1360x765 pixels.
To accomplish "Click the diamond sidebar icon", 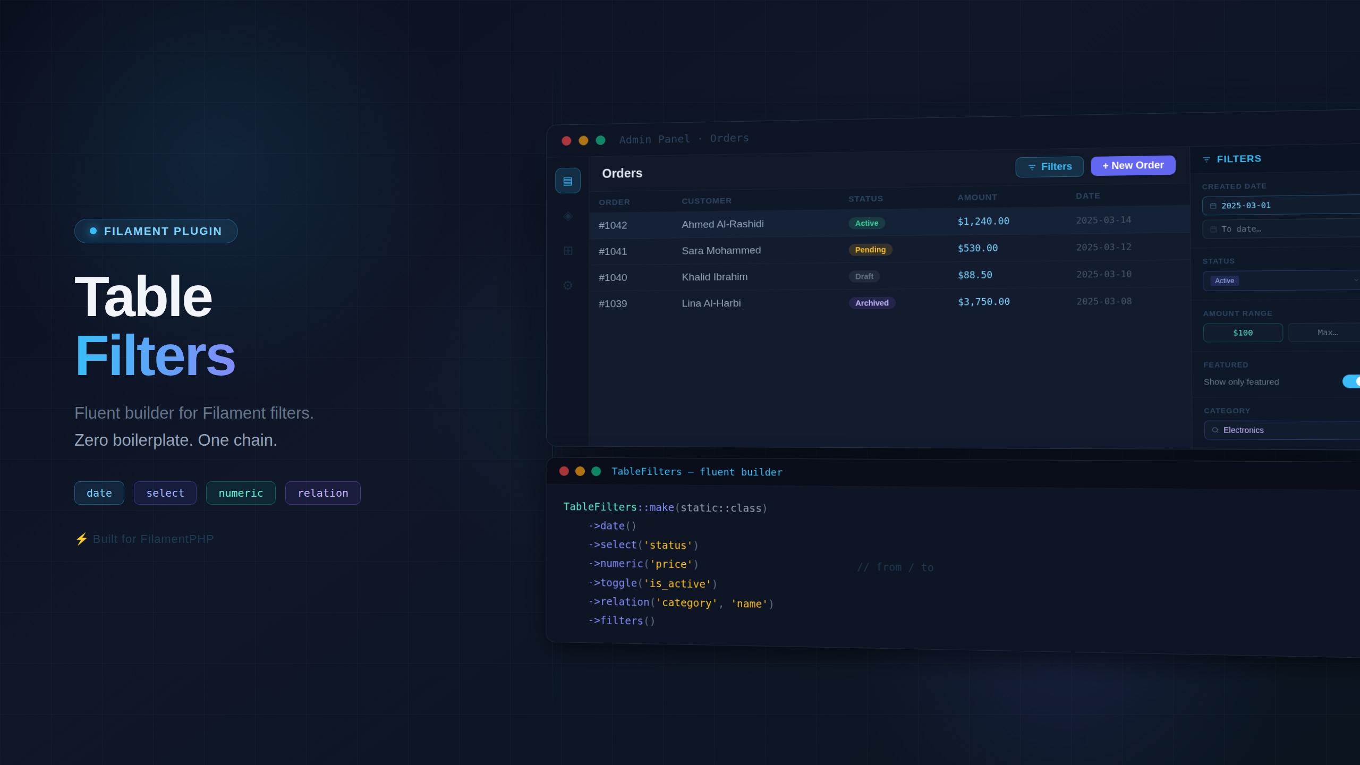I will (x=567, y=216).
